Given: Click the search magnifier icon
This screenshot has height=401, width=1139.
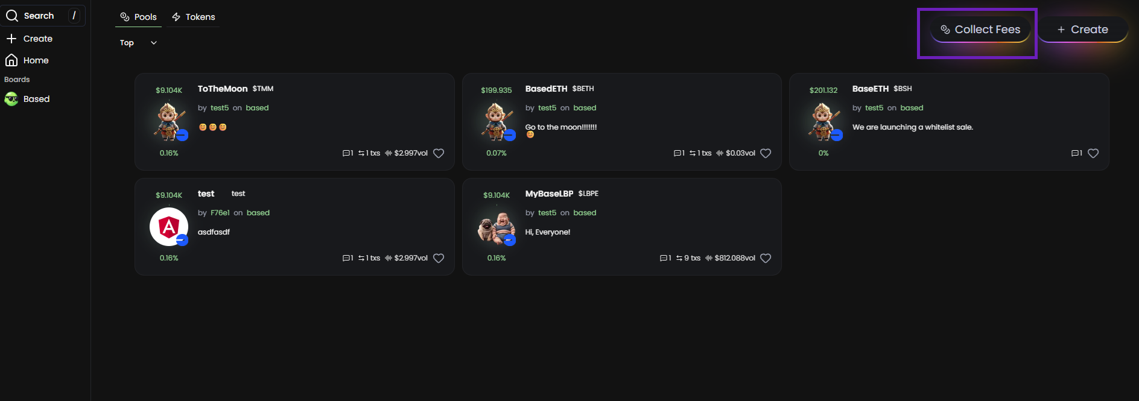Looking at the screenshot, I should [11, 16].
